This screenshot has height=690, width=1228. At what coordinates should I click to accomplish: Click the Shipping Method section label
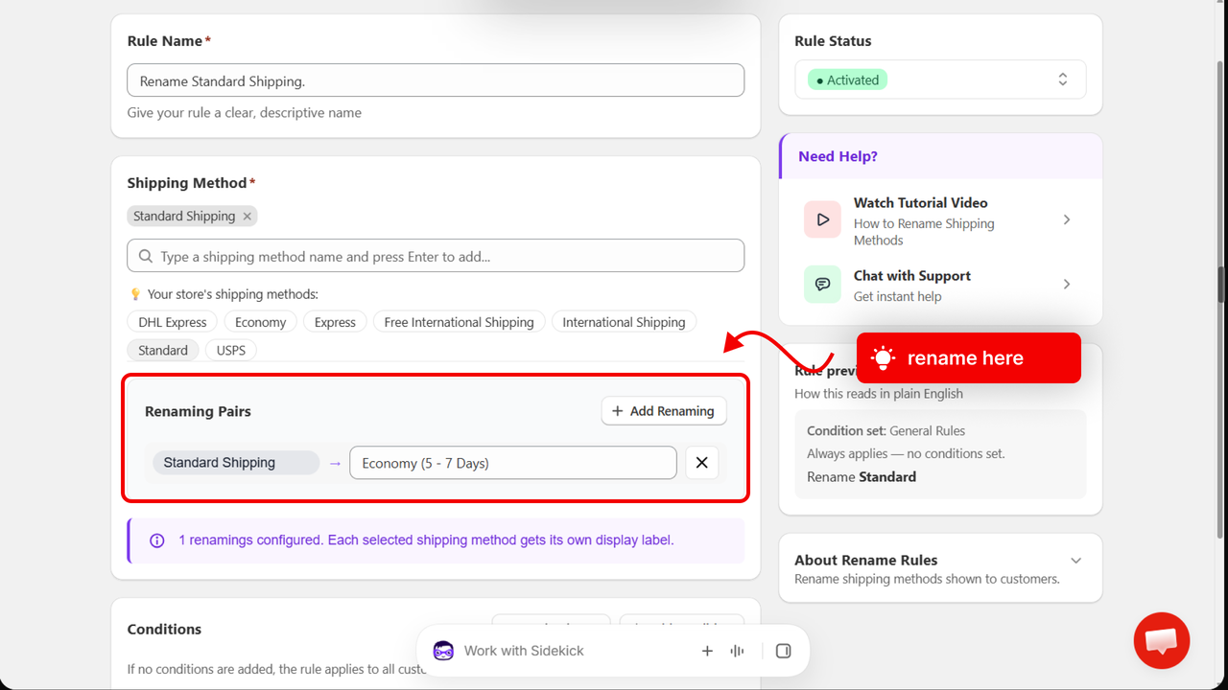tap(192, 183)
